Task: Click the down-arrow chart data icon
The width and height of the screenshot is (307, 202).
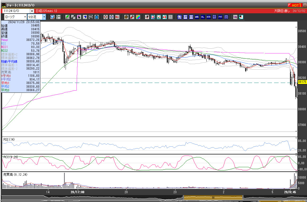Action: tap(147, 17)
